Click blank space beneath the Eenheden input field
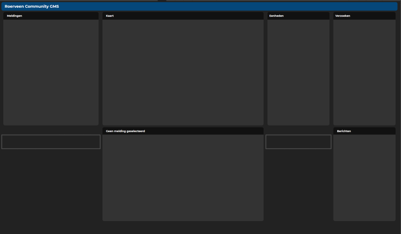This screenshot has height=234, width=401. pos(298,185)
